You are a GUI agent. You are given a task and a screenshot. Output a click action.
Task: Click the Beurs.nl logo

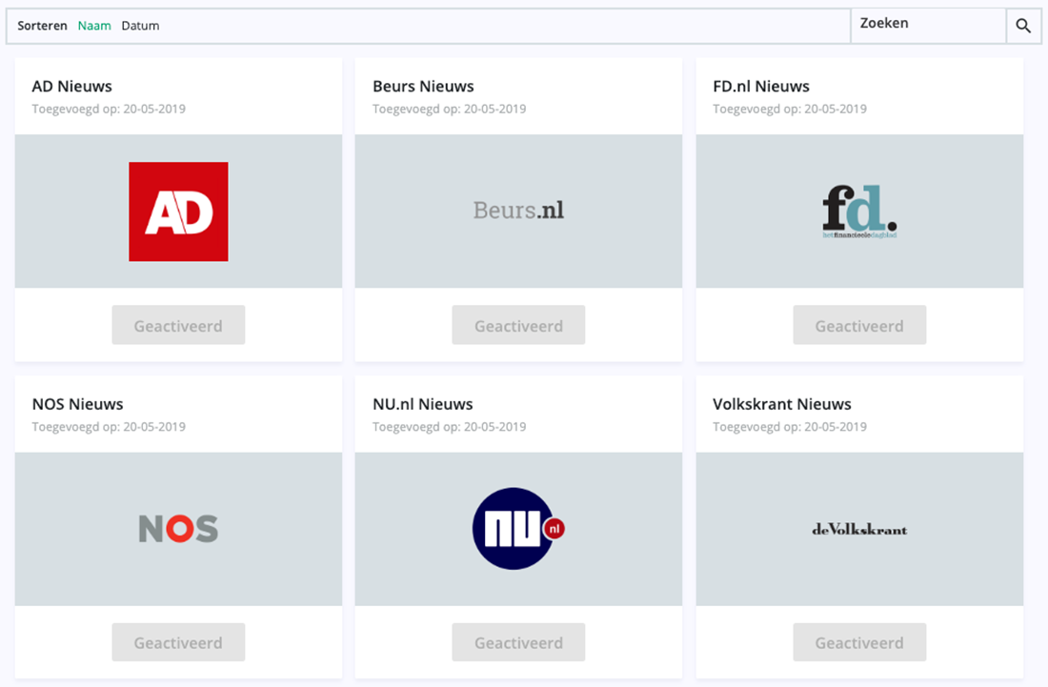(x=518, y=211)
